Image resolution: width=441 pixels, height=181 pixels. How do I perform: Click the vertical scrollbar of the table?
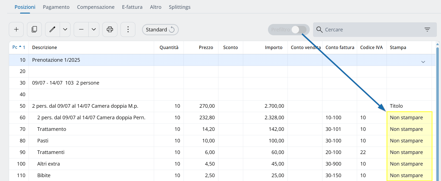point(437,110)
